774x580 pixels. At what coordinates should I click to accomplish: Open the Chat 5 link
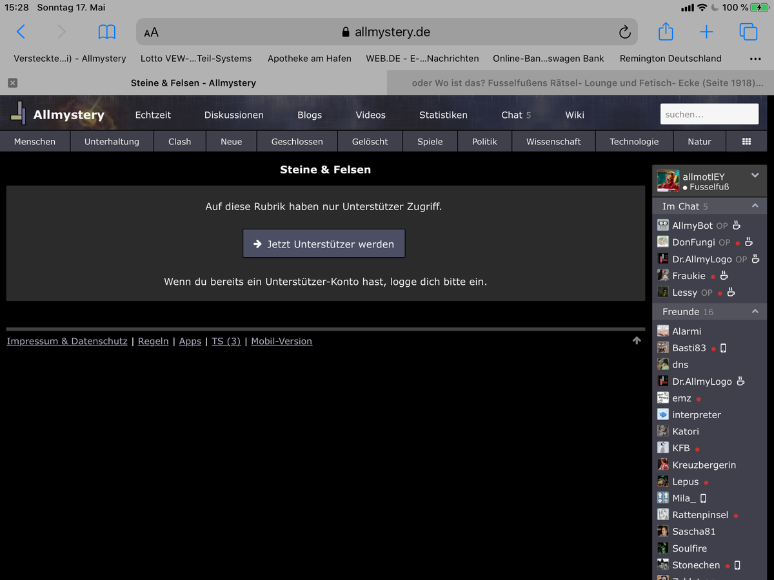[516, 115]
